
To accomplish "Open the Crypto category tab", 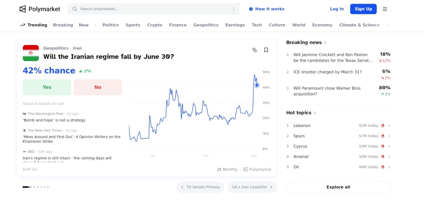I will 154,25.
